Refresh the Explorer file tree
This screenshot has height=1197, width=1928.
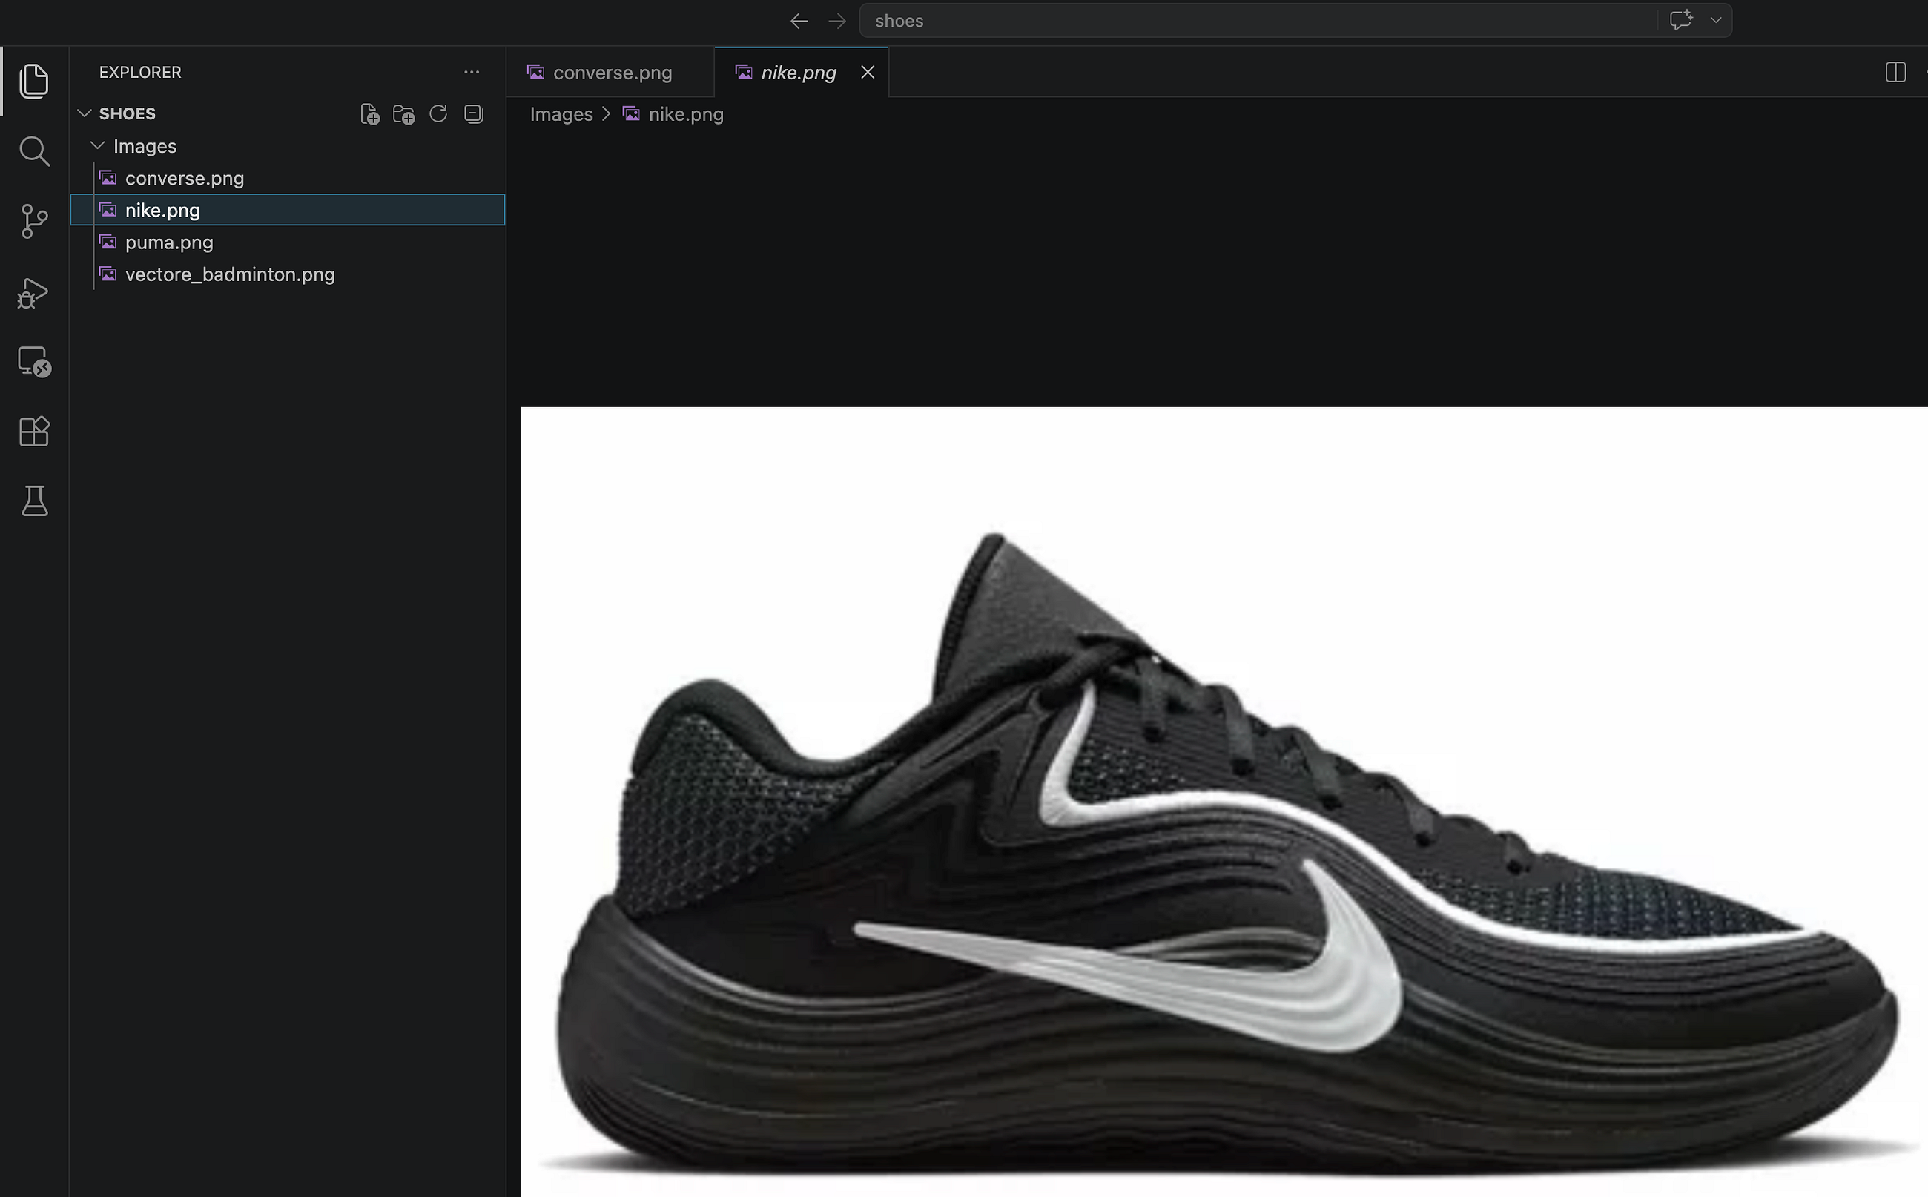(x=438, y=114)
